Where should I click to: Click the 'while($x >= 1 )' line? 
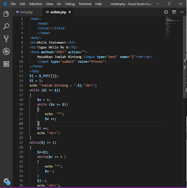pyautogui.click(x=52, y=157)
